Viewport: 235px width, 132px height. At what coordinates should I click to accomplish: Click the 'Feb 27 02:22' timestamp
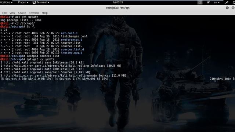[x=50, y=46]
